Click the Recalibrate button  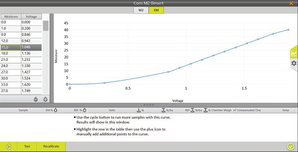click(51, 147)
